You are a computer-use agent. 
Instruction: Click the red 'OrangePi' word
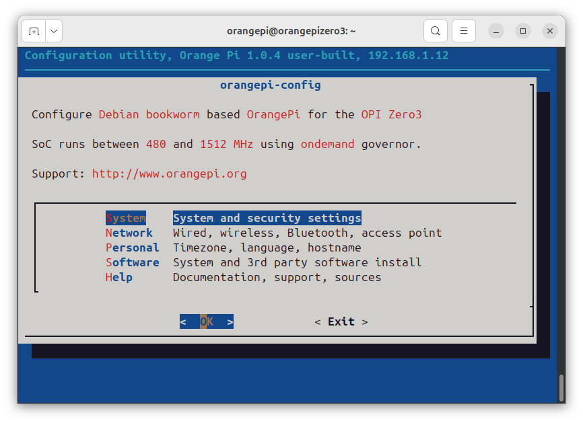[x=273, y=114]
